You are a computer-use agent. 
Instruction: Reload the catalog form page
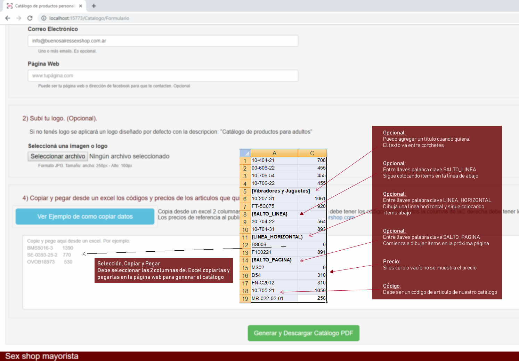coord(30,18)
